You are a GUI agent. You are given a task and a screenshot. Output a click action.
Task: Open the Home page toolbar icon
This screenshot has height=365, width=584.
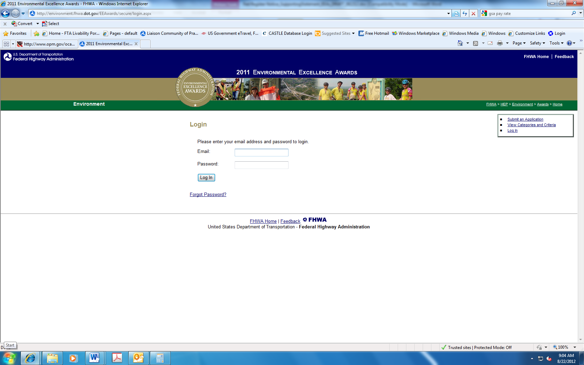(460, 43)
